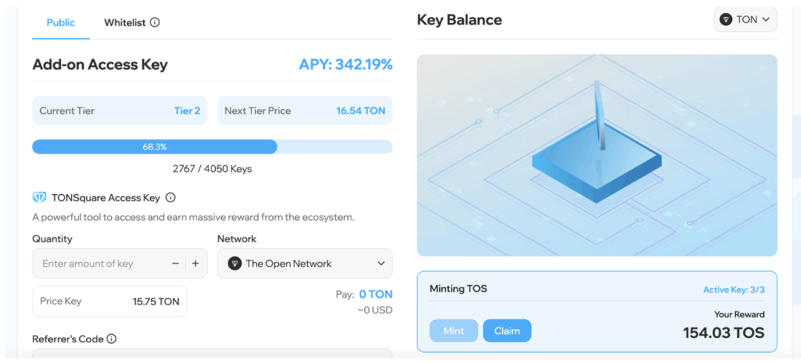Increase key quantity with plus button
Image resolution: width=801 pixels, height=363 pixels.
[196, 263]
